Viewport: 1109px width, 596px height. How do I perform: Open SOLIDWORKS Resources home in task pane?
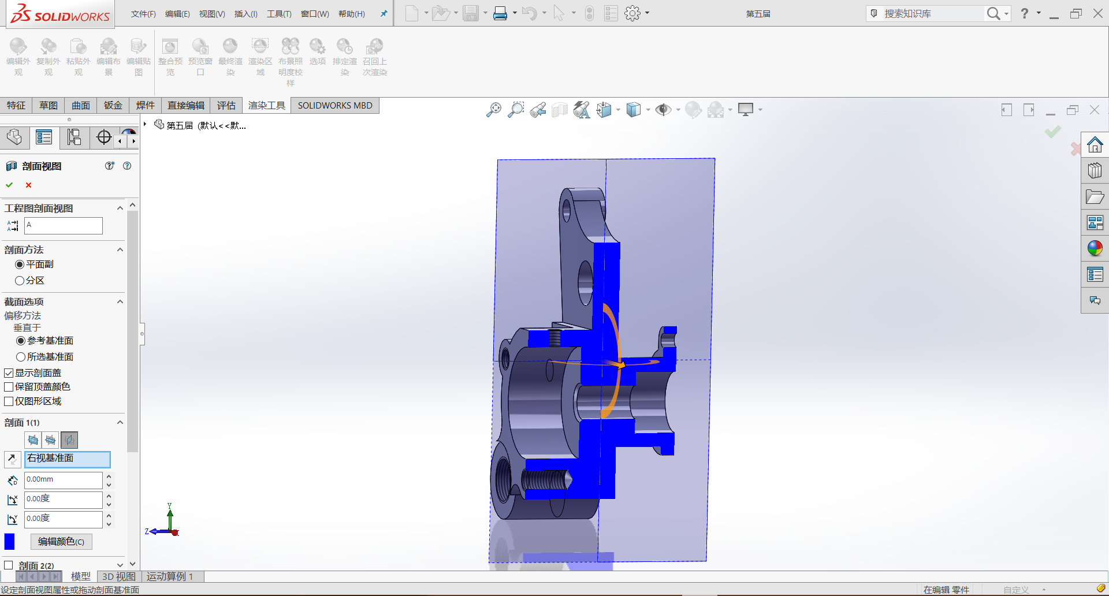(x=1095, y=144)
